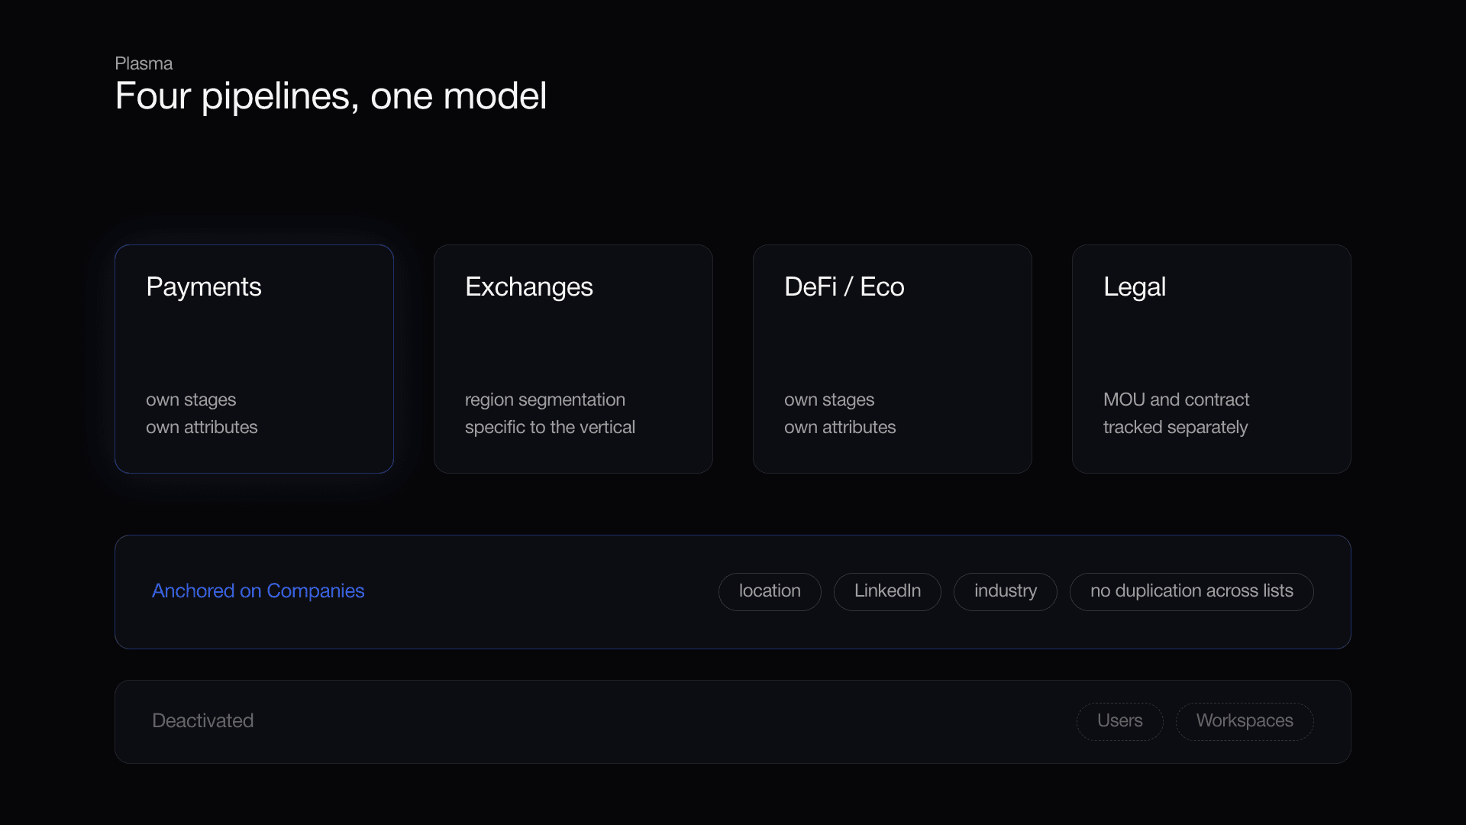Click the Users deactivated pill
The width and height of the screenshot is (1466, 825).
point(1120,721)
